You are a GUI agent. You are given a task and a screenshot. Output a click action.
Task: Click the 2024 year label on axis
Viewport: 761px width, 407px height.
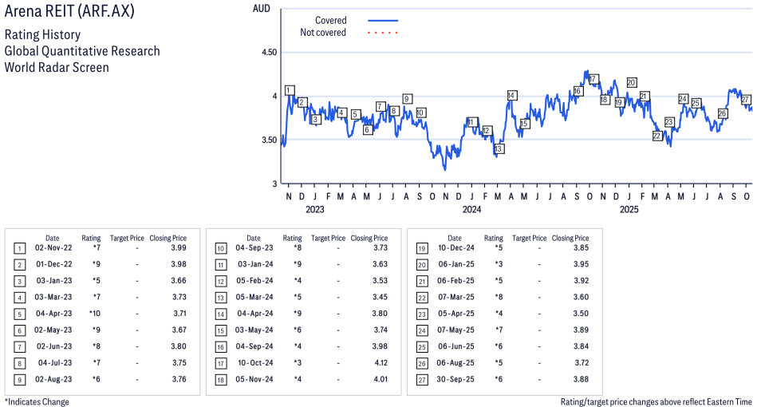[x=471, y=210]
